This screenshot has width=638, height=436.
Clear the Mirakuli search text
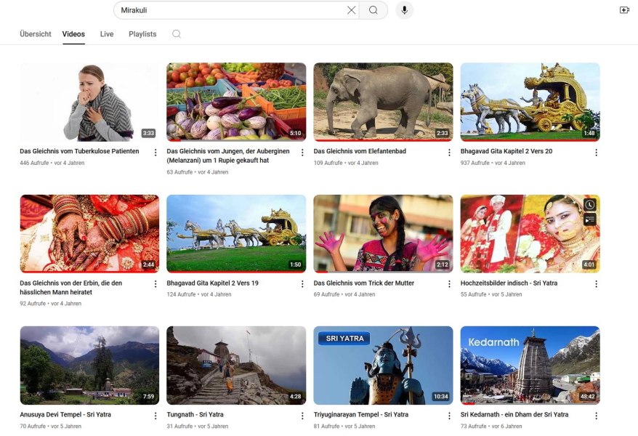pos(352,10)
